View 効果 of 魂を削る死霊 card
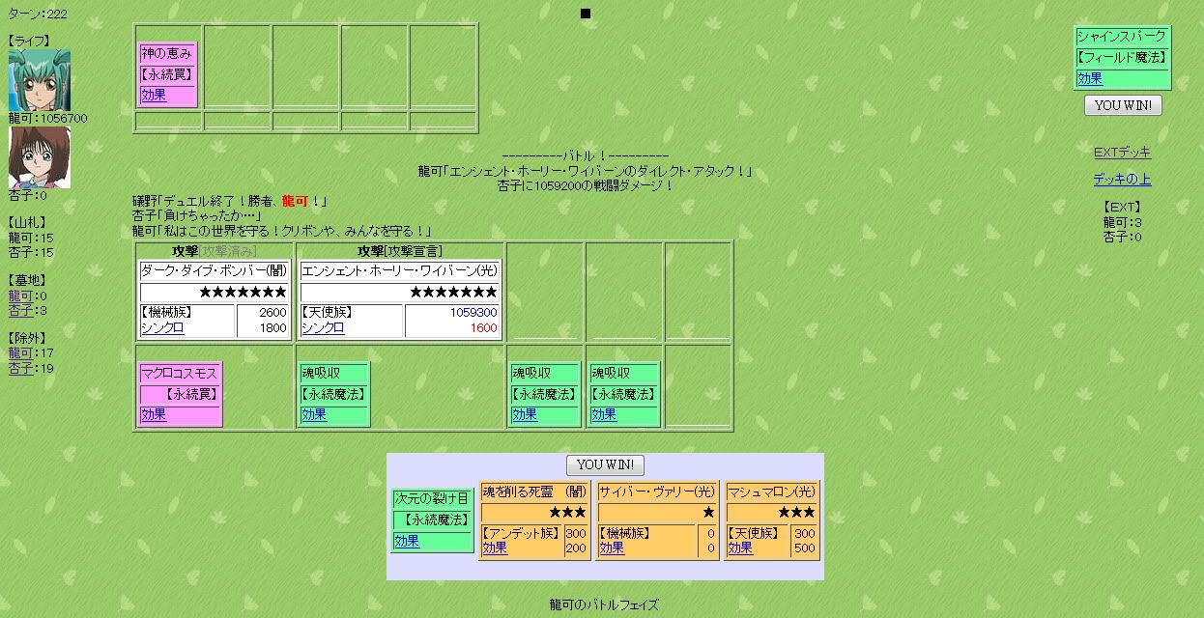This screenshot has height=618, width=1204. pyautogui.click(x=495, y=548)
